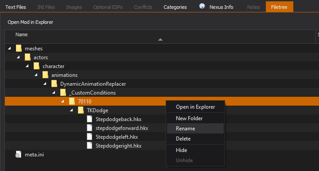Click the actors folder icon

[x=27, y=57]
